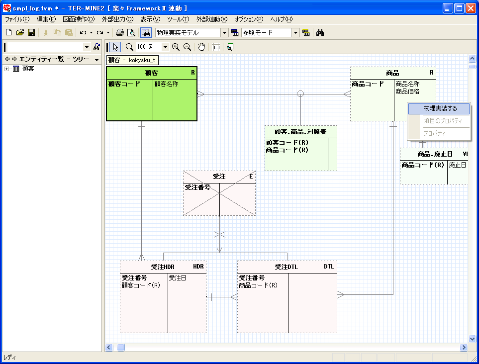Open the 参照モード mode dropdown
This screenshot has height=364, width=479.
[295, 33]
